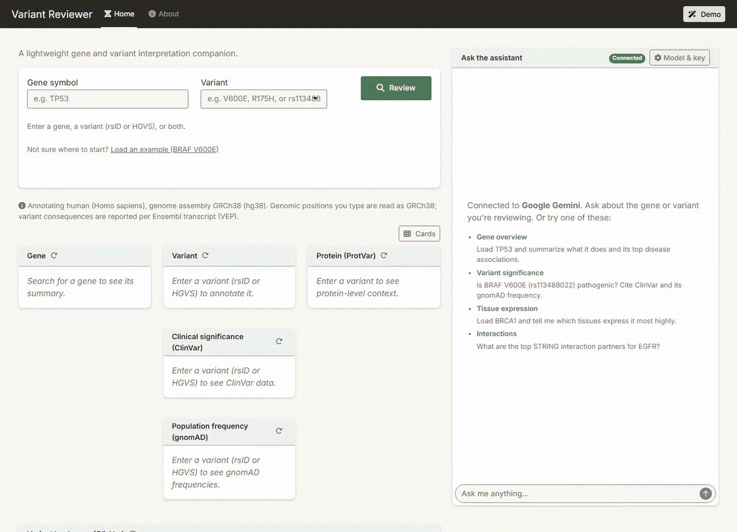Viewport: 737px width, 532px height.
Task: Open Model & key settings
Action: 679,58
